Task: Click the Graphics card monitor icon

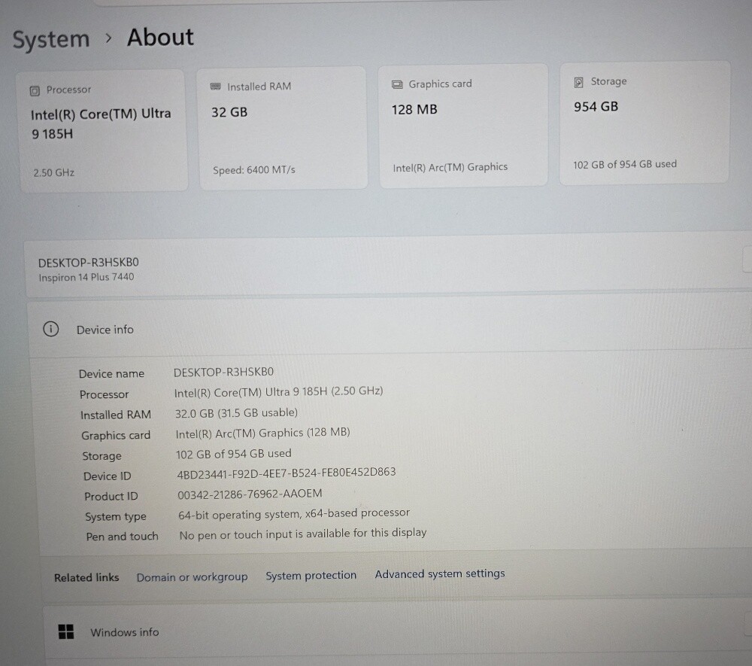Action: 397,84
